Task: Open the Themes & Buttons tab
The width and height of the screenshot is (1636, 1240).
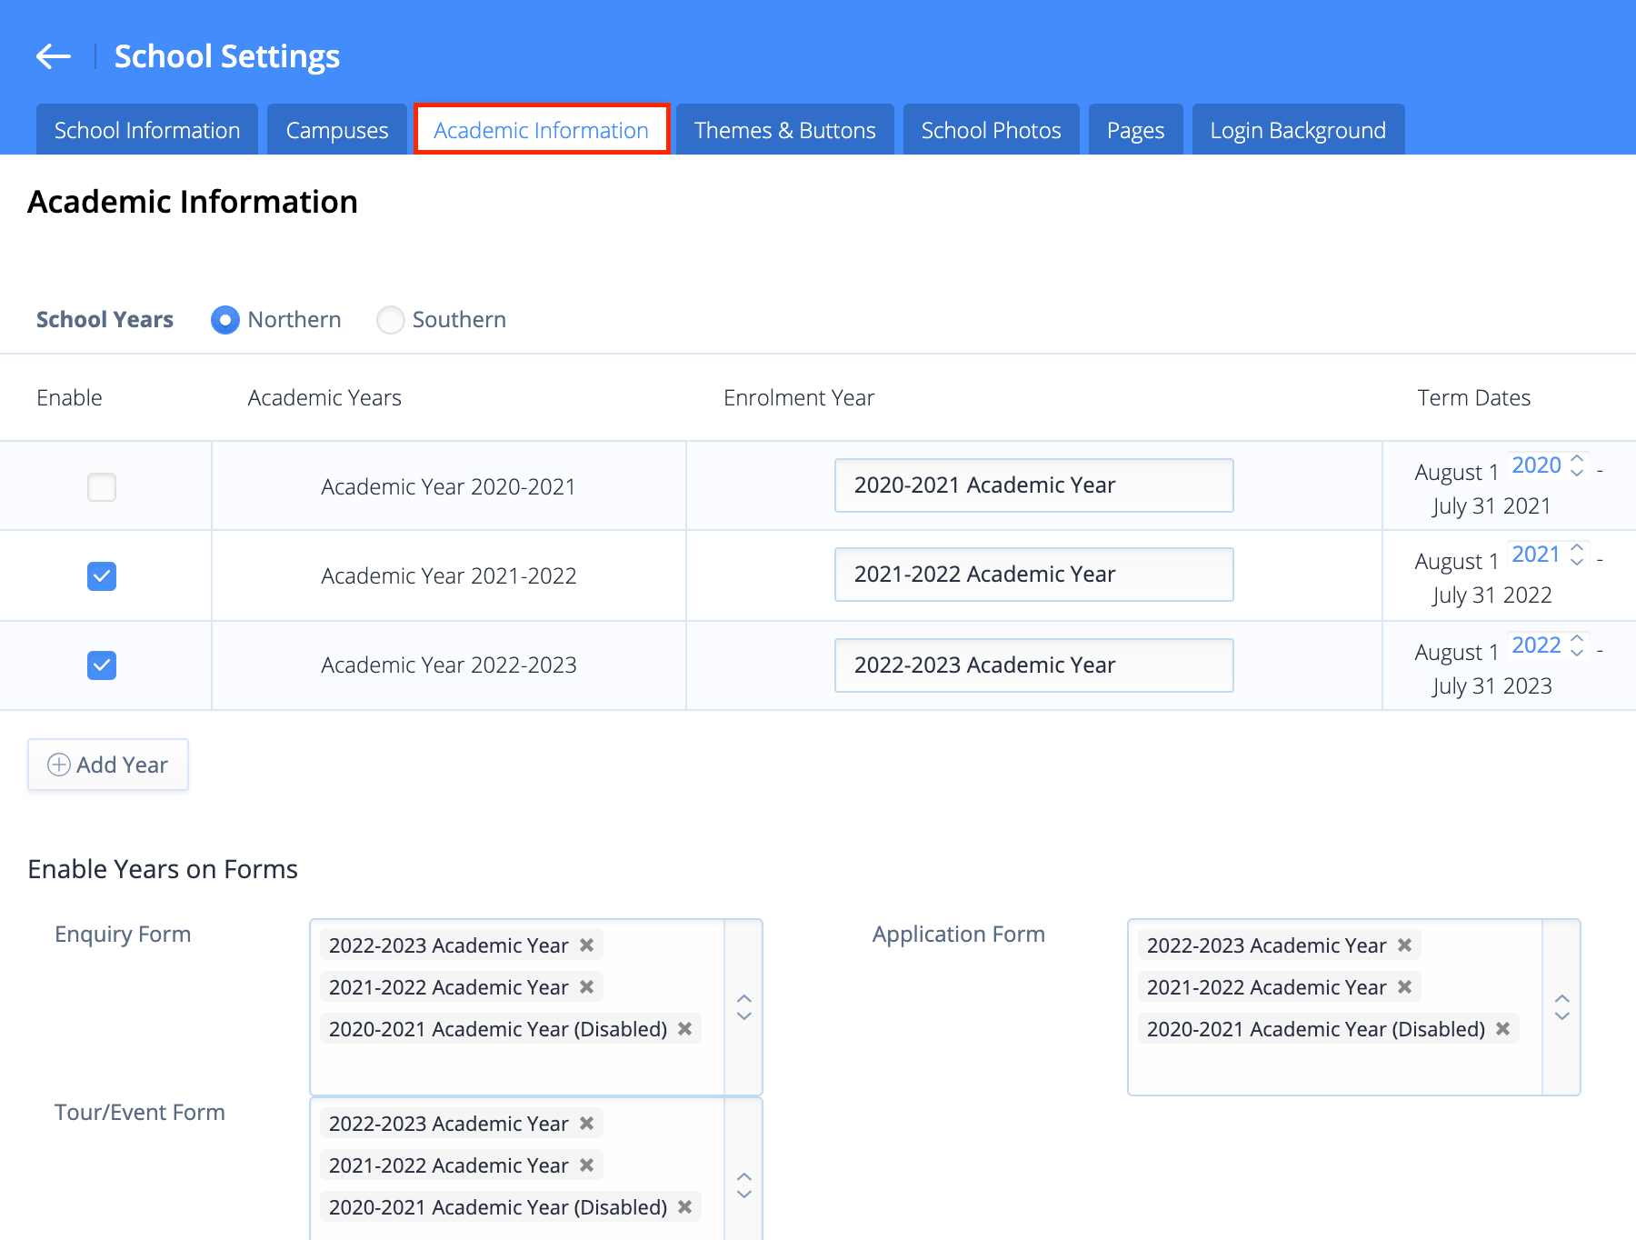Action: [x=785, y=130]
